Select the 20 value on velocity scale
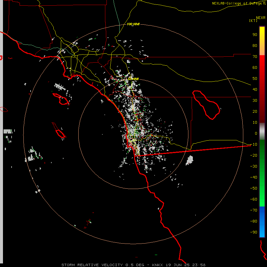The height and width of the screenshot is (267, 267). coord(255,112)
